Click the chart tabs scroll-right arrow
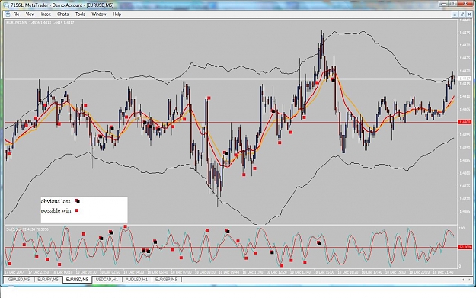Image resolution: width=476 pixels, height=298 pixels. [470, 280]
